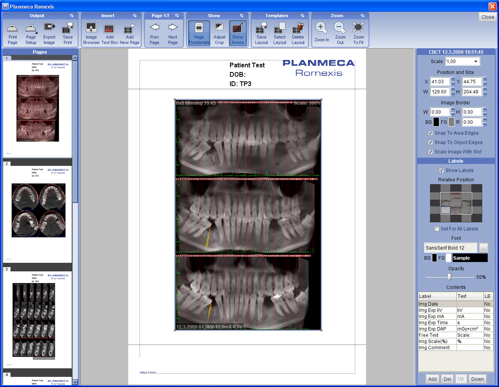The image size is (499, 387).
Task: Toggle Scale Image With Slot checkbox
Action: (430, 152)
